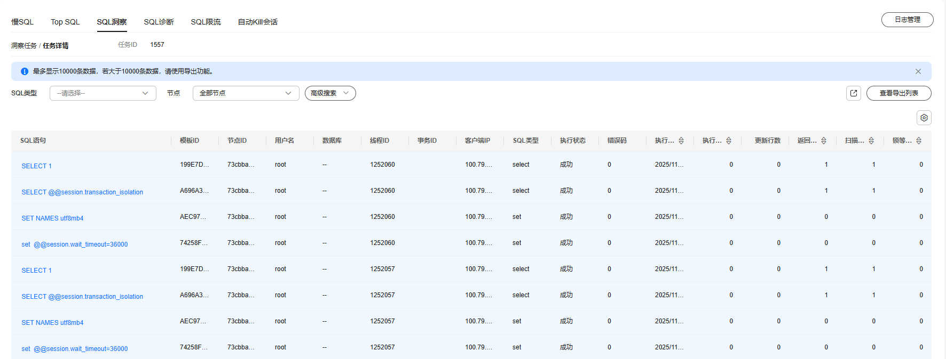
Task: Open the SQL类型 dropdown
Action: tap(103, 93)
